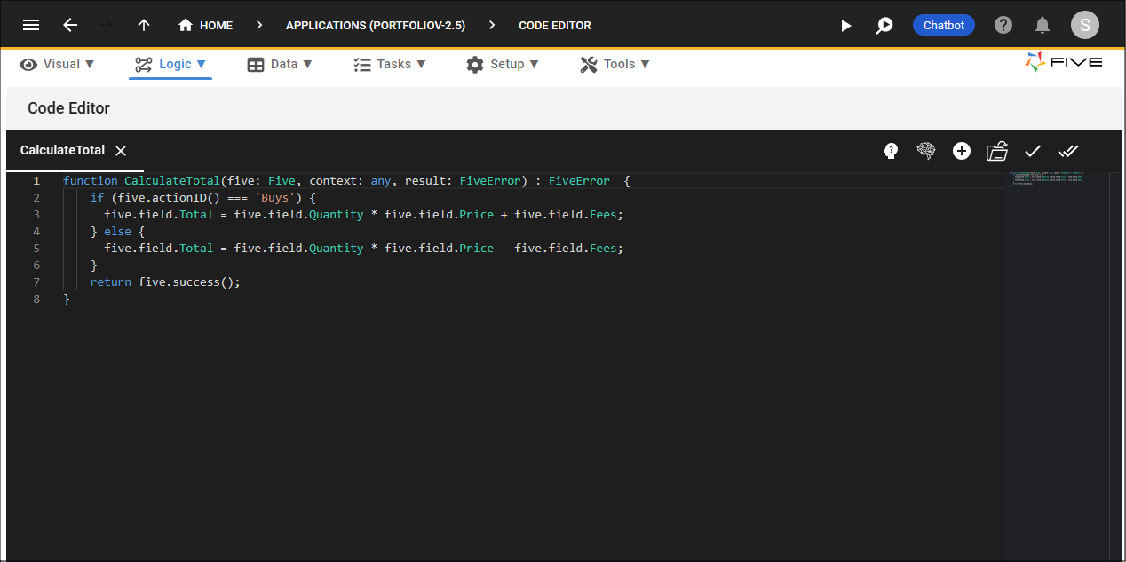
Task: Click 'FiveError' return type at end of line 1
Action: pos(579,181)
